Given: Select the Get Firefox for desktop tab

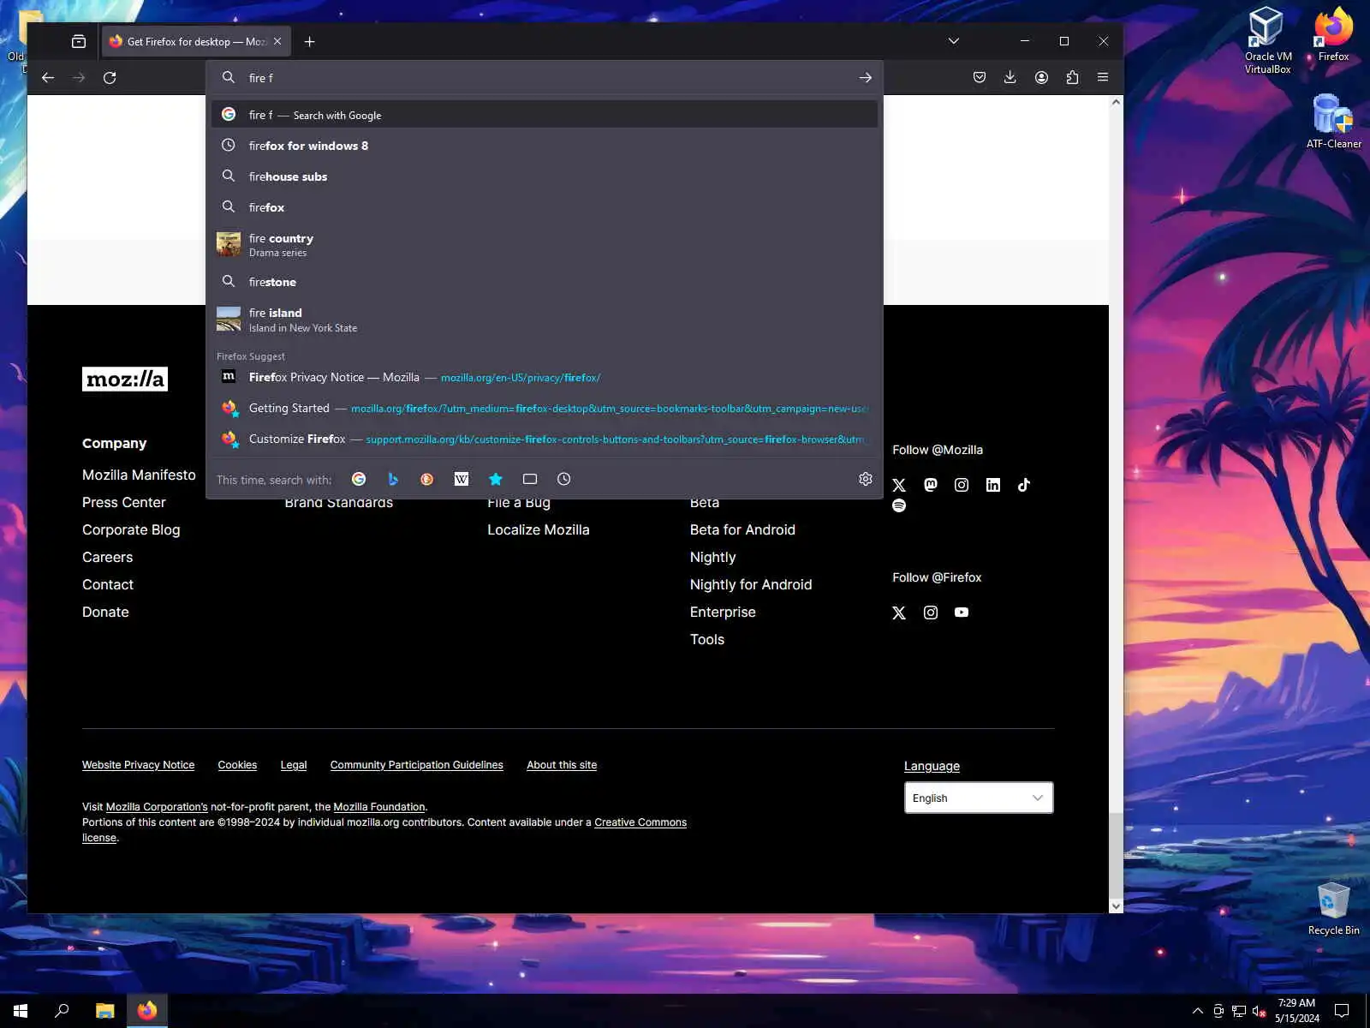Looking at the screenshot, I should tap(196, 41).
